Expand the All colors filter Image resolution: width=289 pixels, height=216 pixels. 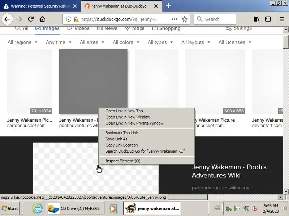126,42
